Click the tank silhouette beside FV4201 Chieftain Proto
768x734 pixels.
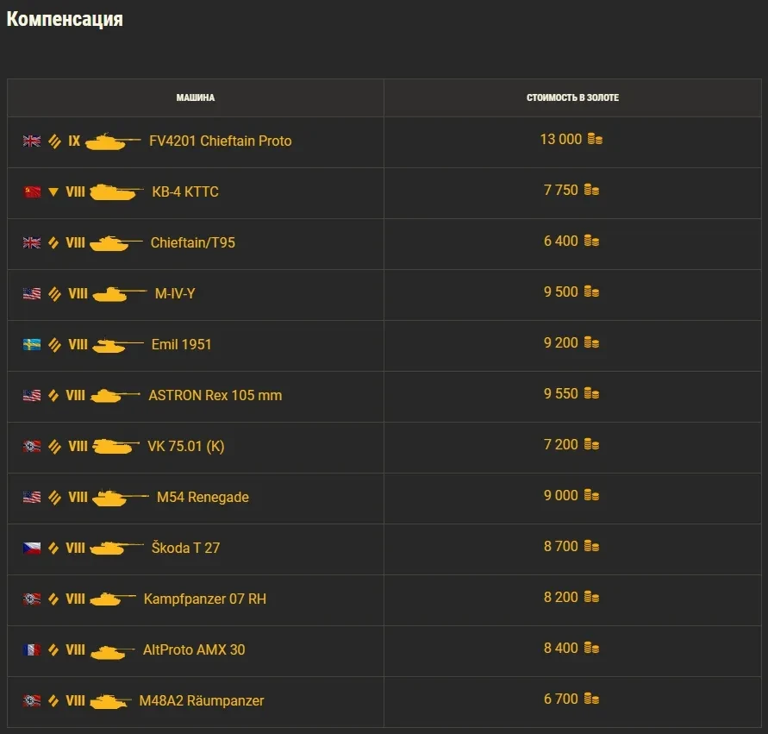(x=112, y=141)
